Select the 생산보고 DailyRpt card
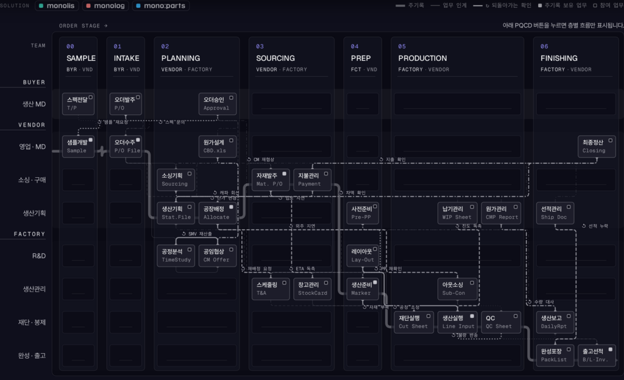The height and width of the screenshot is (380, 624). click(555, 322)
